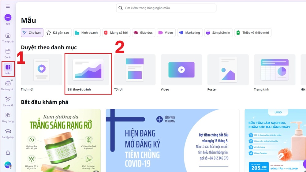The height and width of the screenshot is (172, 306).
Task: Open the account profile avatar
Action: (x=8, y=165)
